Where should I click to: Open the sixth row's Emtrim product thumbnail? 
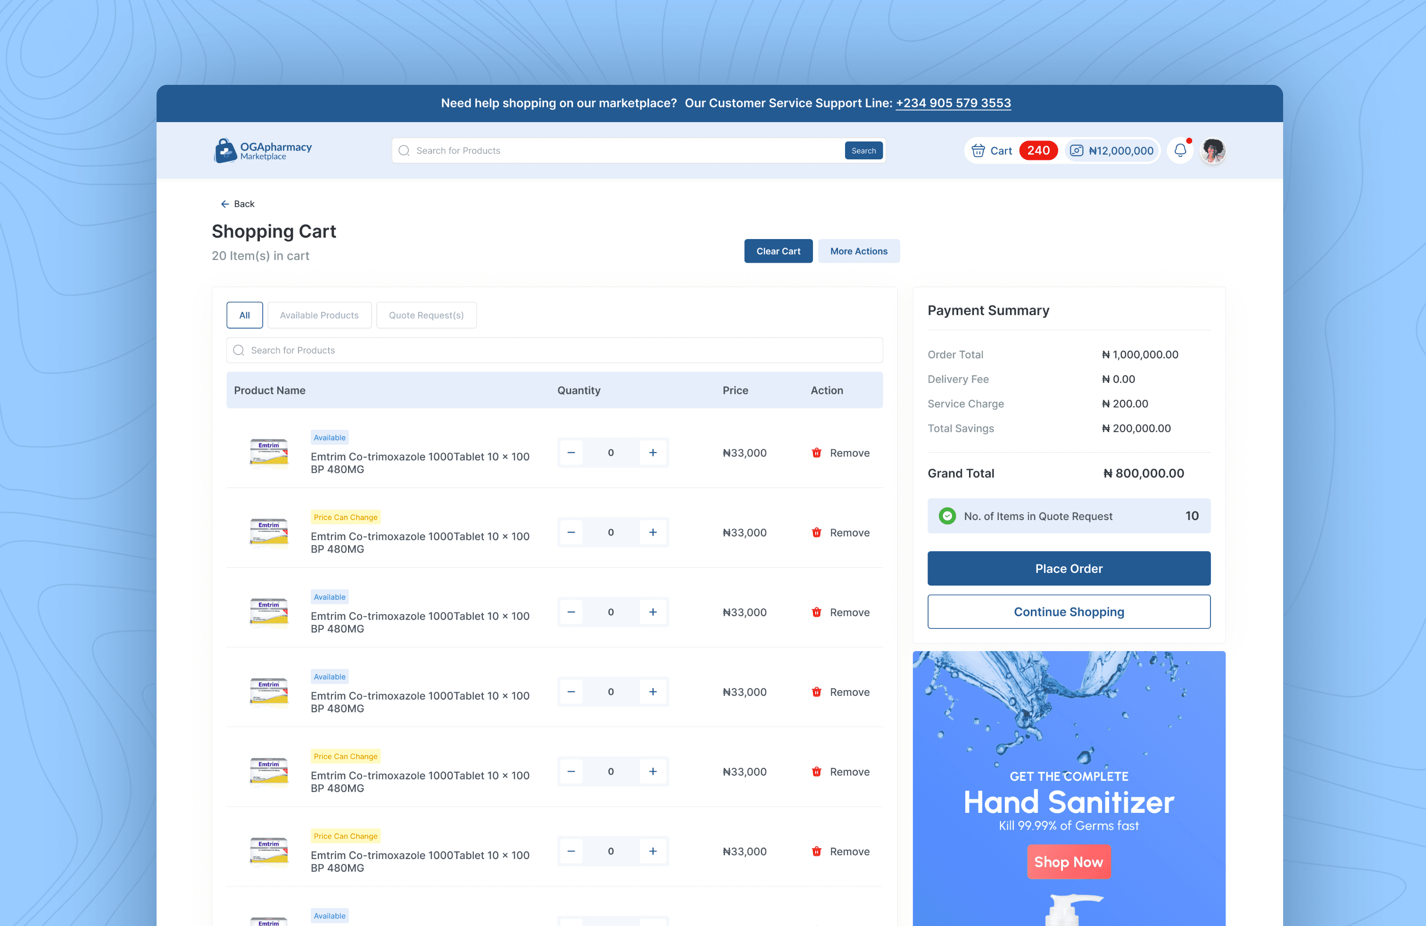pyautogui.click(x=268, y=851)
